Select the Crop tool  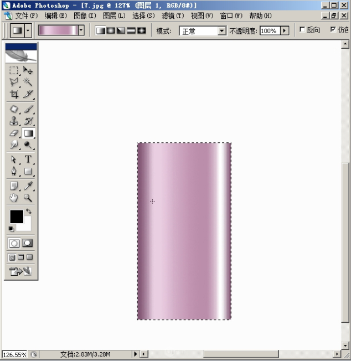pyautogui.click(x=14, y=94)
